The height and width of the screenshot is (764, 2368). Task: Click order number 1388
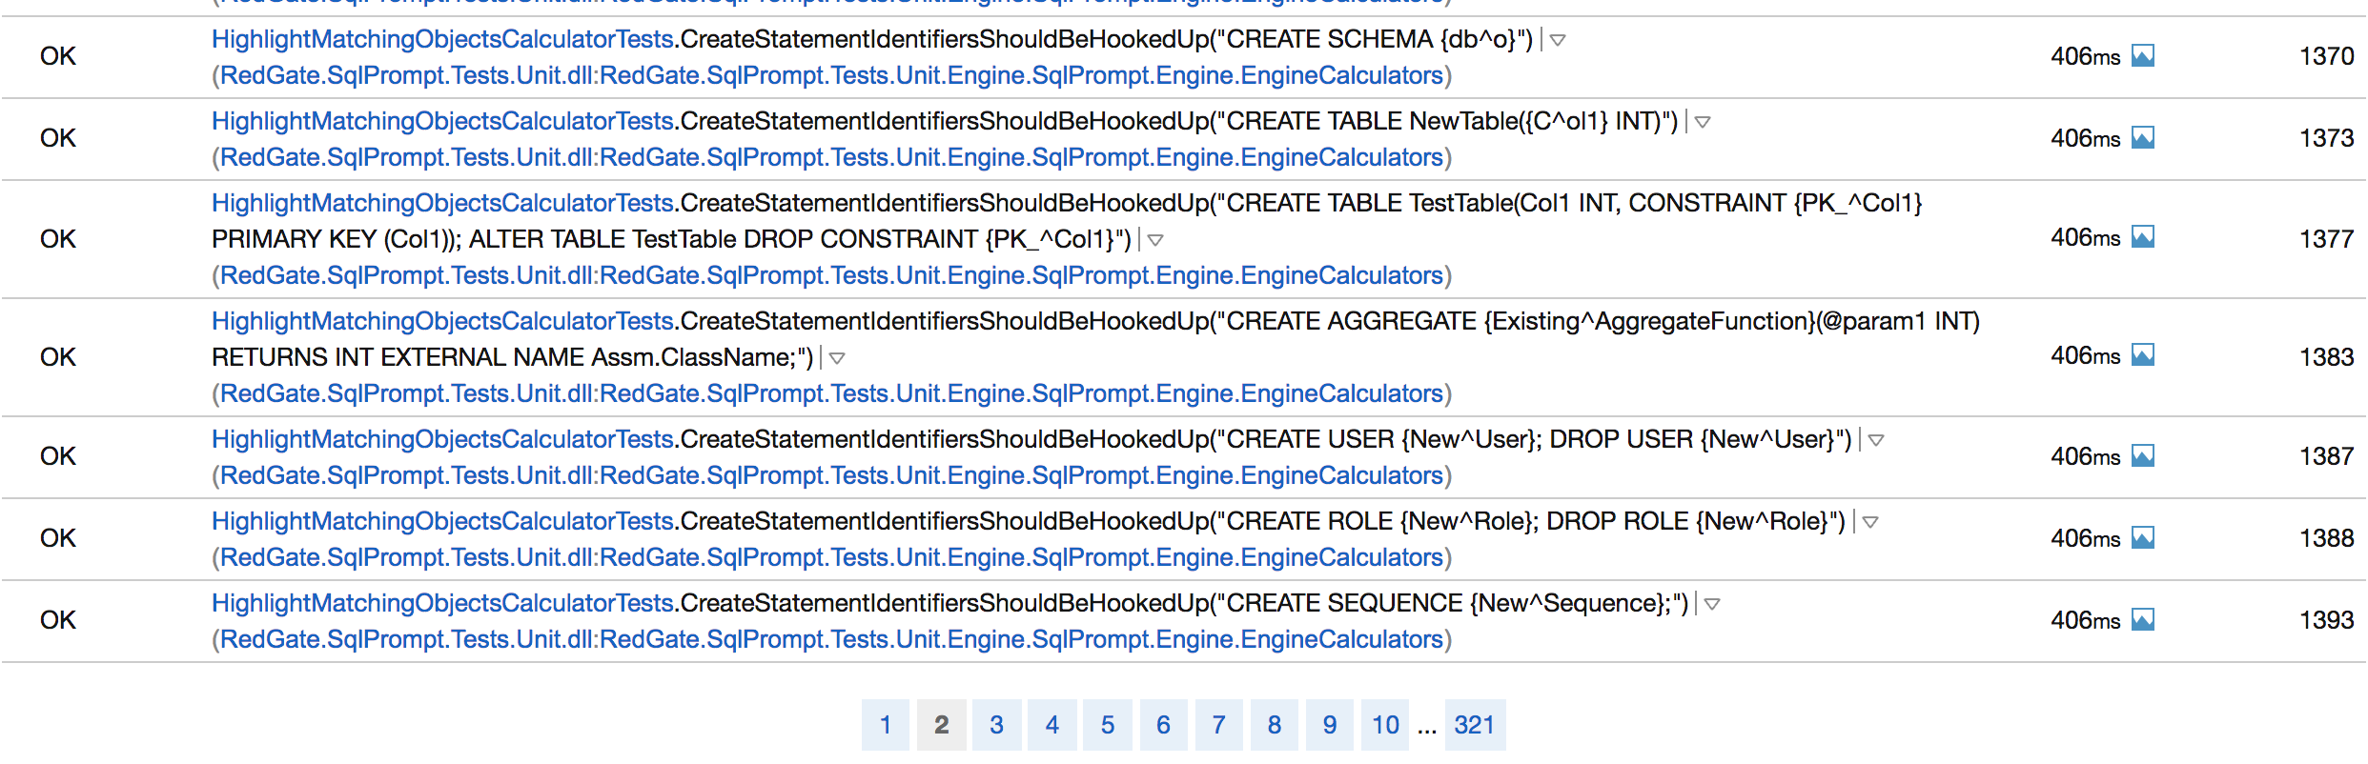point(2327,539)
